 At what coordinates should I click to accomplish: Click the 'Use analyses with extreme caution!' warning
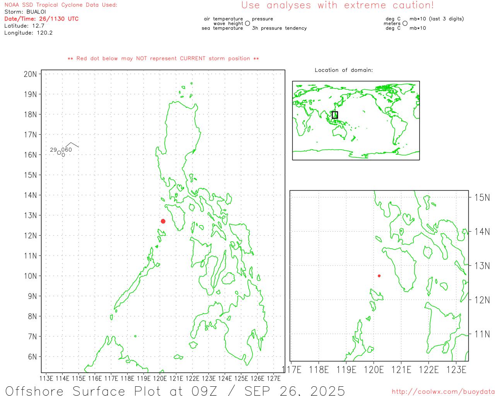337,5
